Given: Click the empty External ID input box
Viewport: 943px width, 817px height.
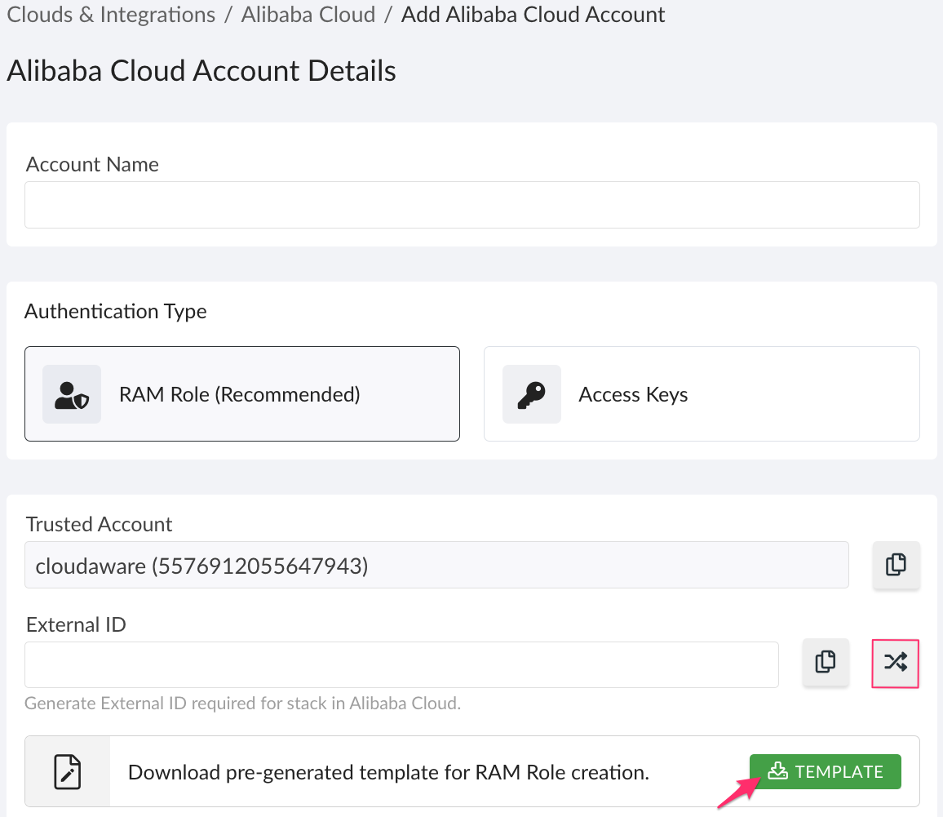Looking at the screenshot, I should (x=401, y=664).
